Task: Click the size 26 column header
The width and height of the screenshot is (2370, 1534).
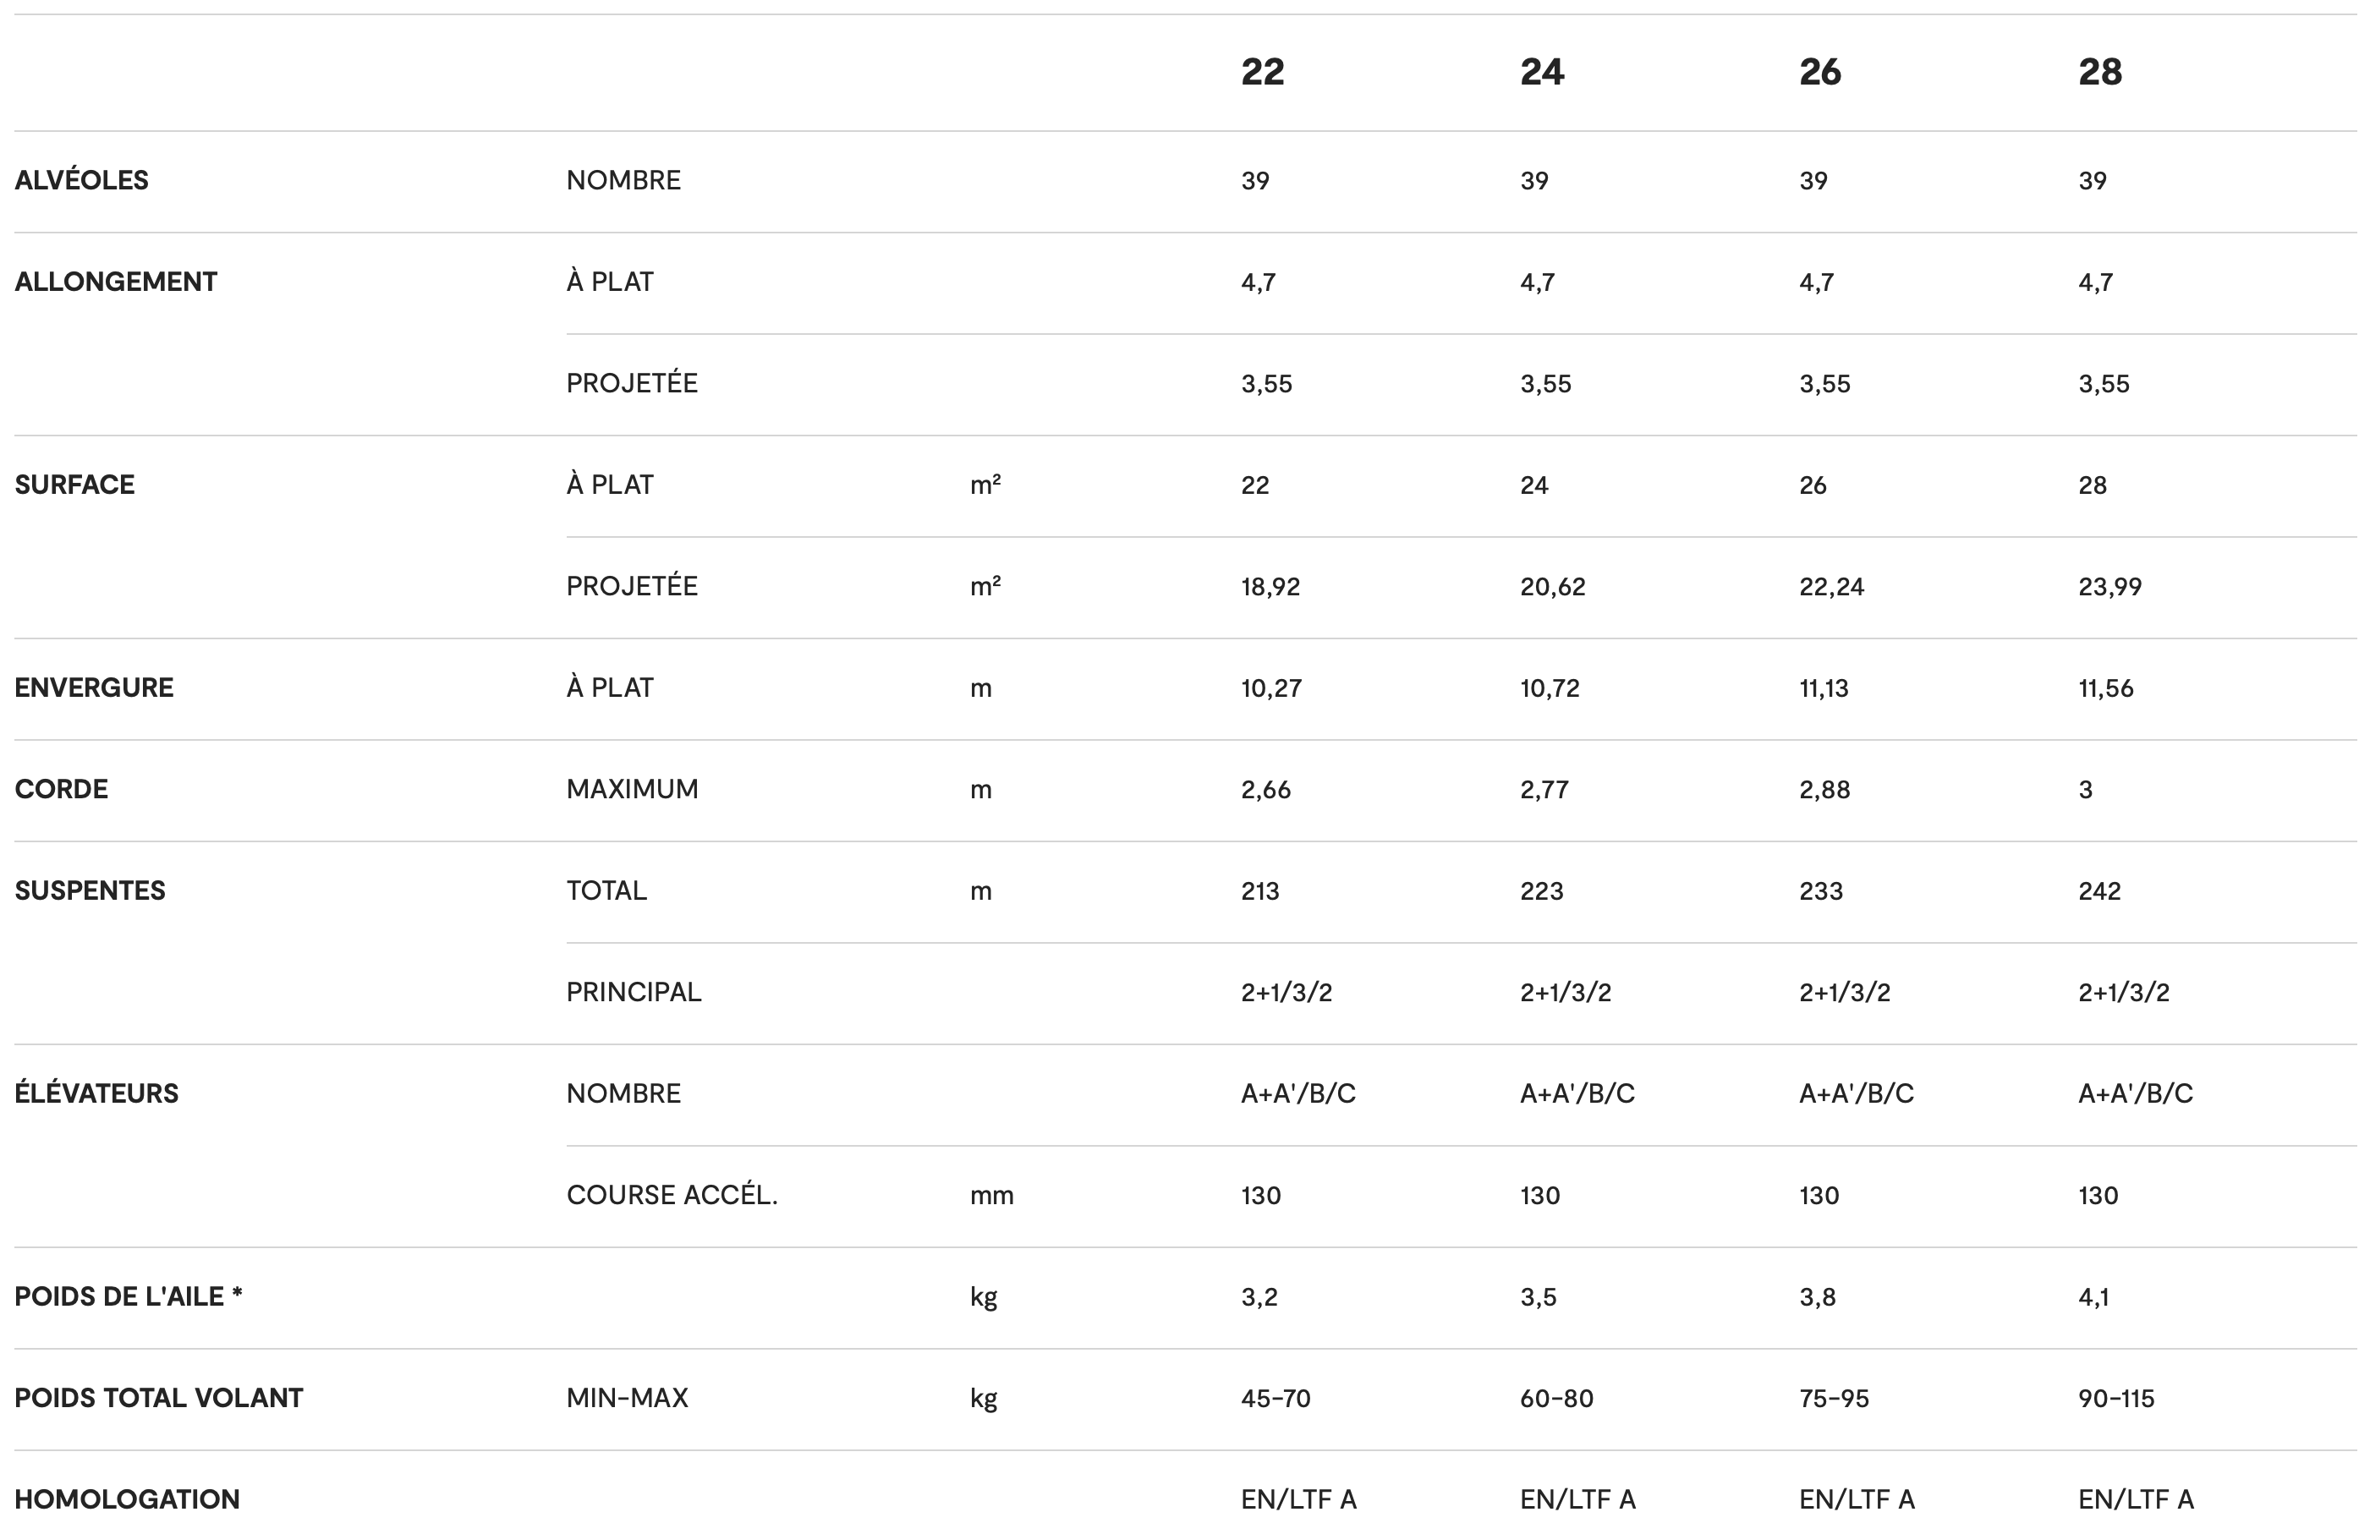Action: coord(1820,72)
